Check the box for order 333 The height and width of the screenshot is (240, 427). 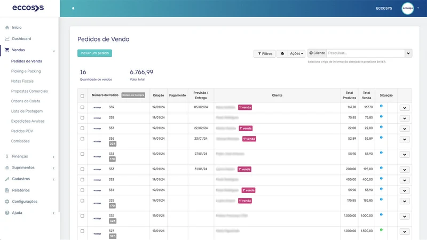pyautogui.click(x=82, y=169)
